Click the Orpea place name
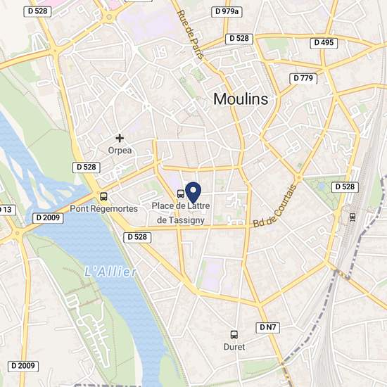The height and width of the screenshot is (387, 387). [x=120, y=151]
